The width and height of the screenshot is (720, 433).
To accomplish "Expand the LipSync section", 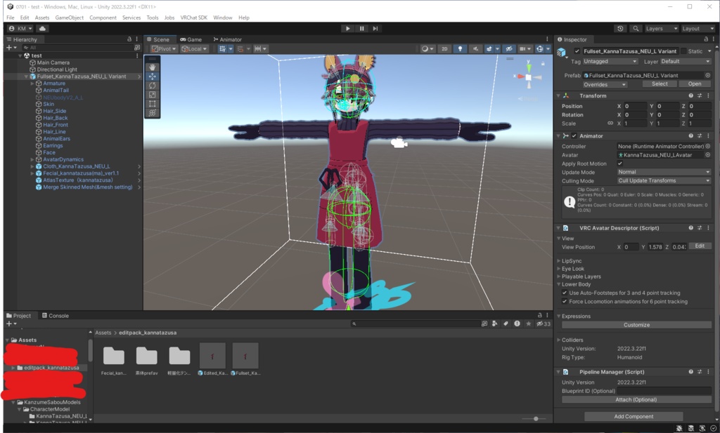I will click(x=559, y=261).
